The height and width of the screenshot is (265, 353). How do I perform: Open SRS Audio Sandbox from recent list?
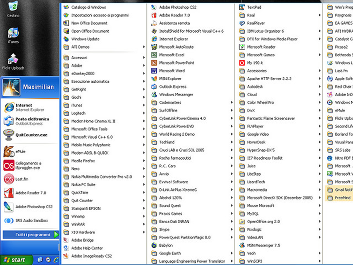pos(26,220)
